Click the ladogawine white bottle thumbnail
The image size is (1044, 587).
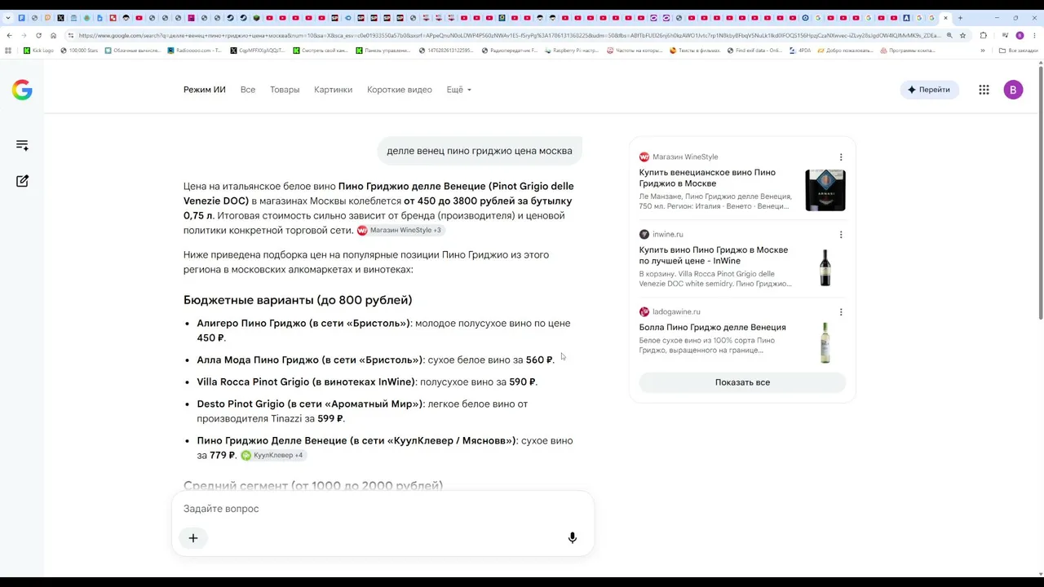[825, 342]
